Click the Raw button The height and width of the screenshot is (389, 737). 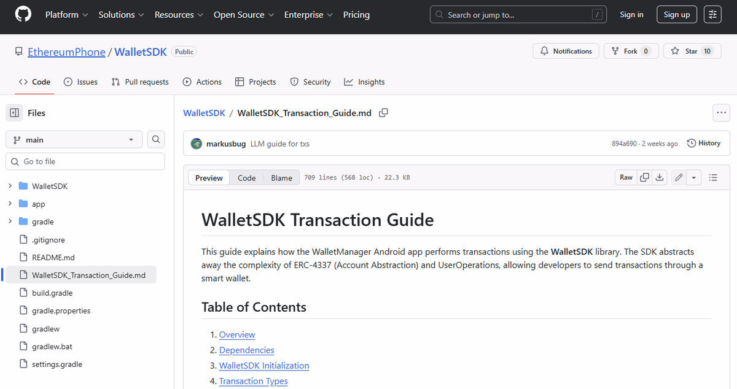(x=626, y=177)
